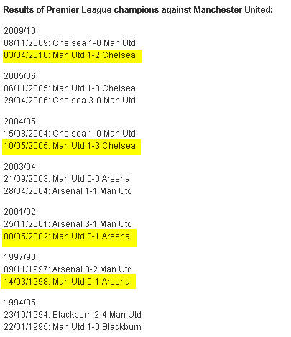Click the 29/04/2006 Chelsea 3-0 Man Utd result

point(70,101)
